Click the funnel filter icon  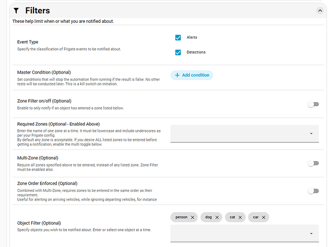[x=16, y=11]
